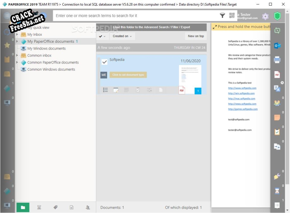Switch to the green folder tab
This screenshot has width=290, height=213.
pyautogui.click(x=23, y=207)
